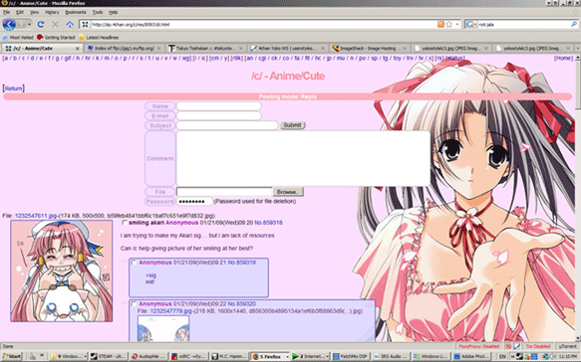Open the Windows Start button
This screenshot has width=581, height=362.
pyautogui.click(x=12, y=356)
